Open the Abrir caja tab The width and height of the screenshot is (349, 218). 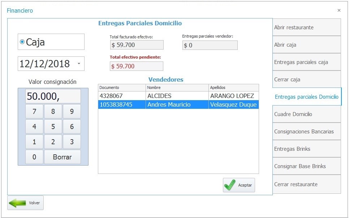click(x=306, y=44)
